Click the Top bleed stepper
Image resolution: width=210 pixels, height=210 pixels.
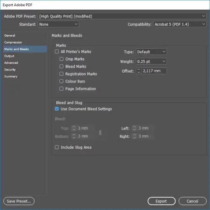(74, 128)
